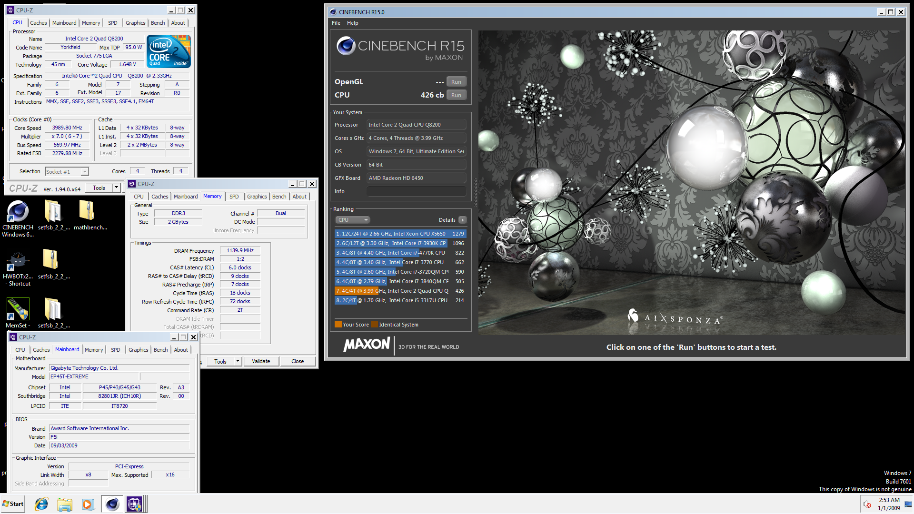The image size is (914, 514).
Task: Click the Ranking Details arrow icon
Action: (x=462, y=220)
